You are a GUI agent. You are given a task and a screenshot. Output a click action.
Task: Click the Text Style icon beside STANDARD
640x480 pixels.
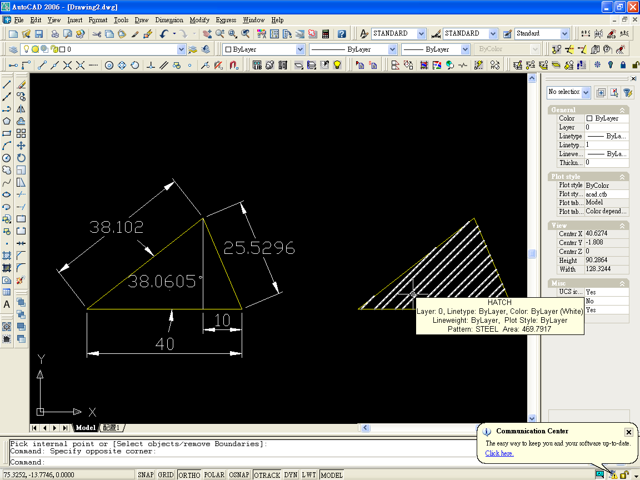pyautogui.click(x=364, y=34)
